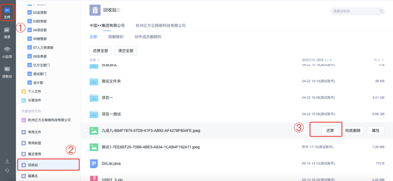Focus the 搜索回收站 search field
The image size is (393, 181).
click(x=357, y=11)
